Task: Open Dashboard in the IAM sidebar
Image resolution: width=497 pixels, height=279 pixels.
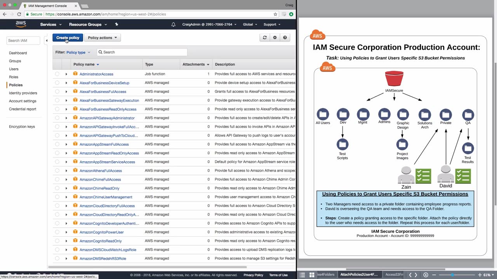Action: pos(18,53)
